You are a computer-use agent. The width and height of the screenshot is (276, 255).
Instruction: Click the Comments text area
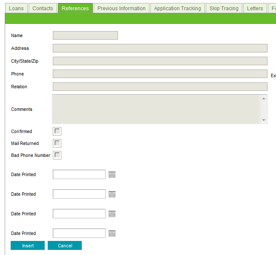coord(156,109)
